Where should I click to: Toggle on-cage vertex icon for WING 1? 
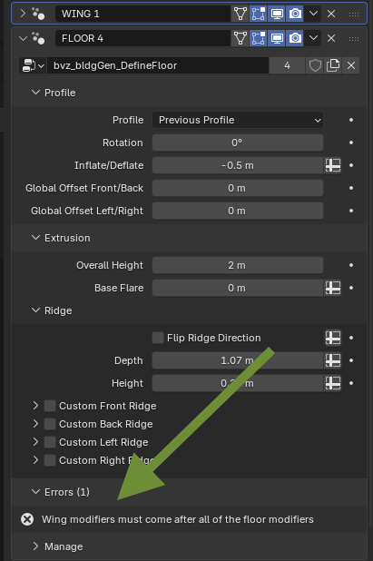point(240,14)
